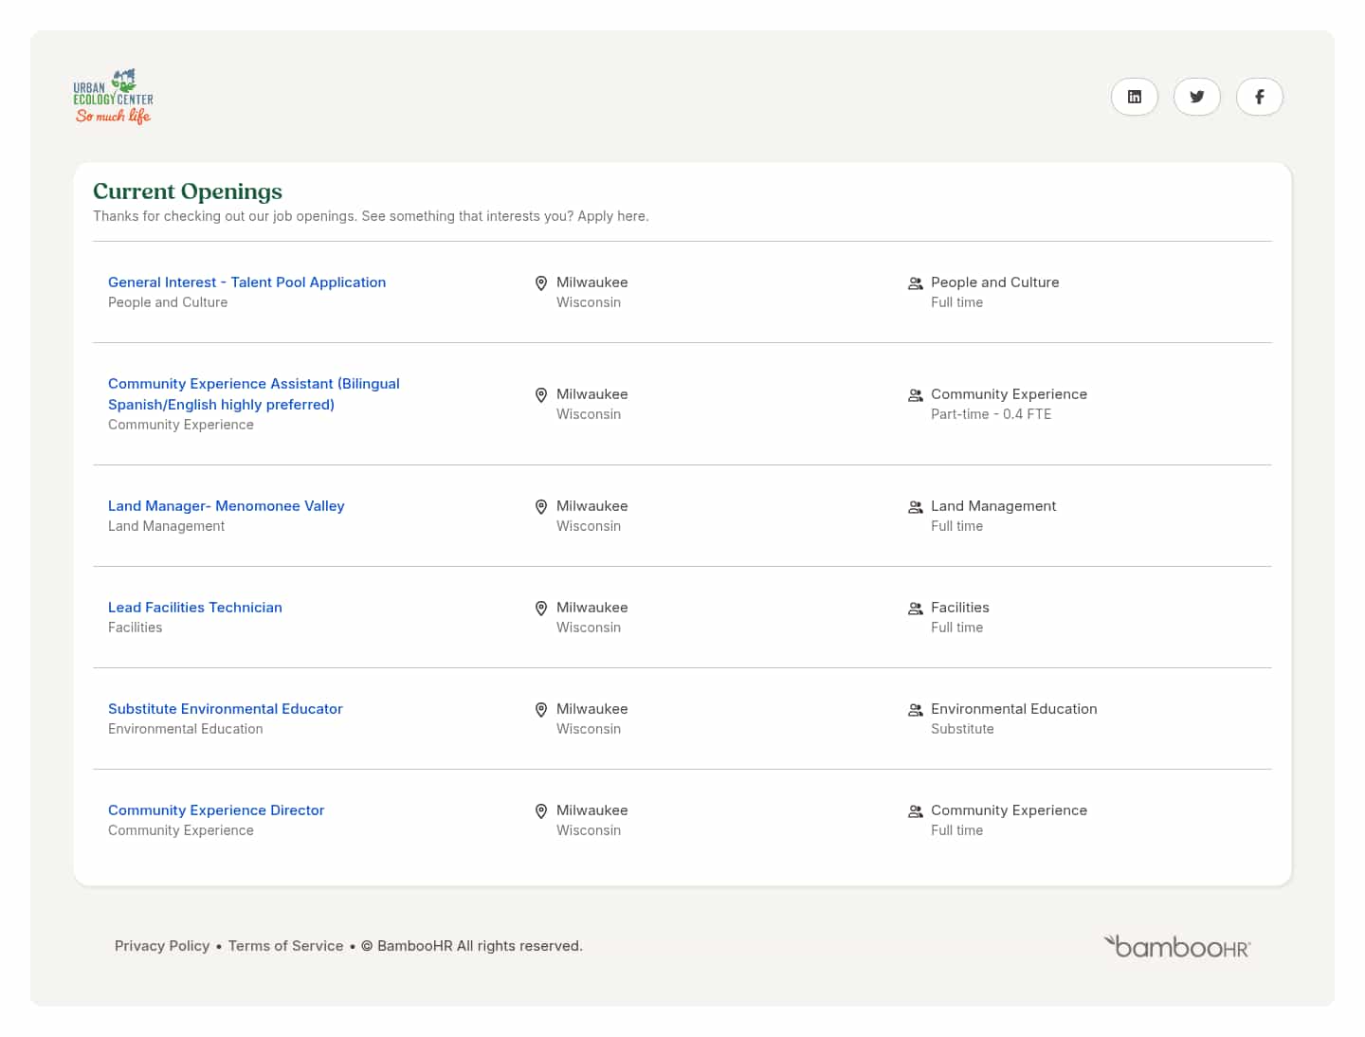Click 'Land Management' under Land Manager title

[166, 526]
